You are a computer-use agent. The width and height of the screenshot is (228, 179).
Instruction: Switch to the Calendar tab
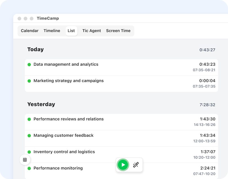(x=30, y=31)
